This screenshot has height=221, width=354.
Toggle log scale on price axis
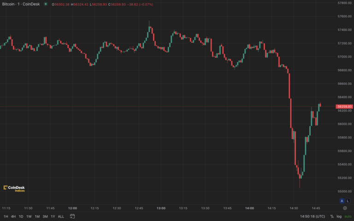339,216
